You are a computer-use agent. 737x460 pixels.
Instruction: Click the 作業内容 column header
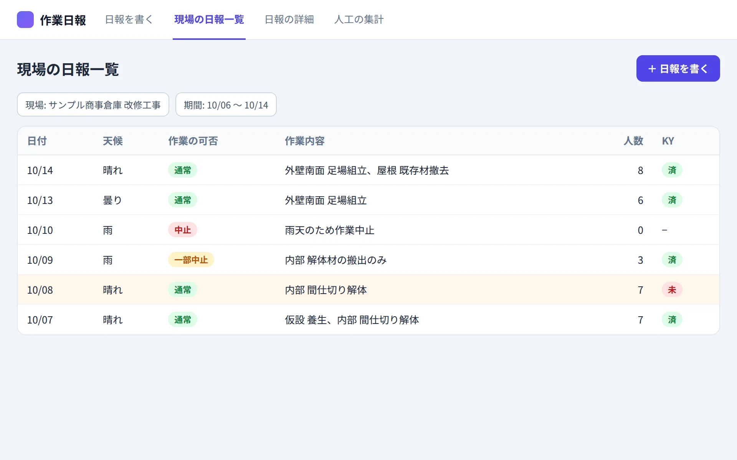pyautogui.click(x=305, y=141)
